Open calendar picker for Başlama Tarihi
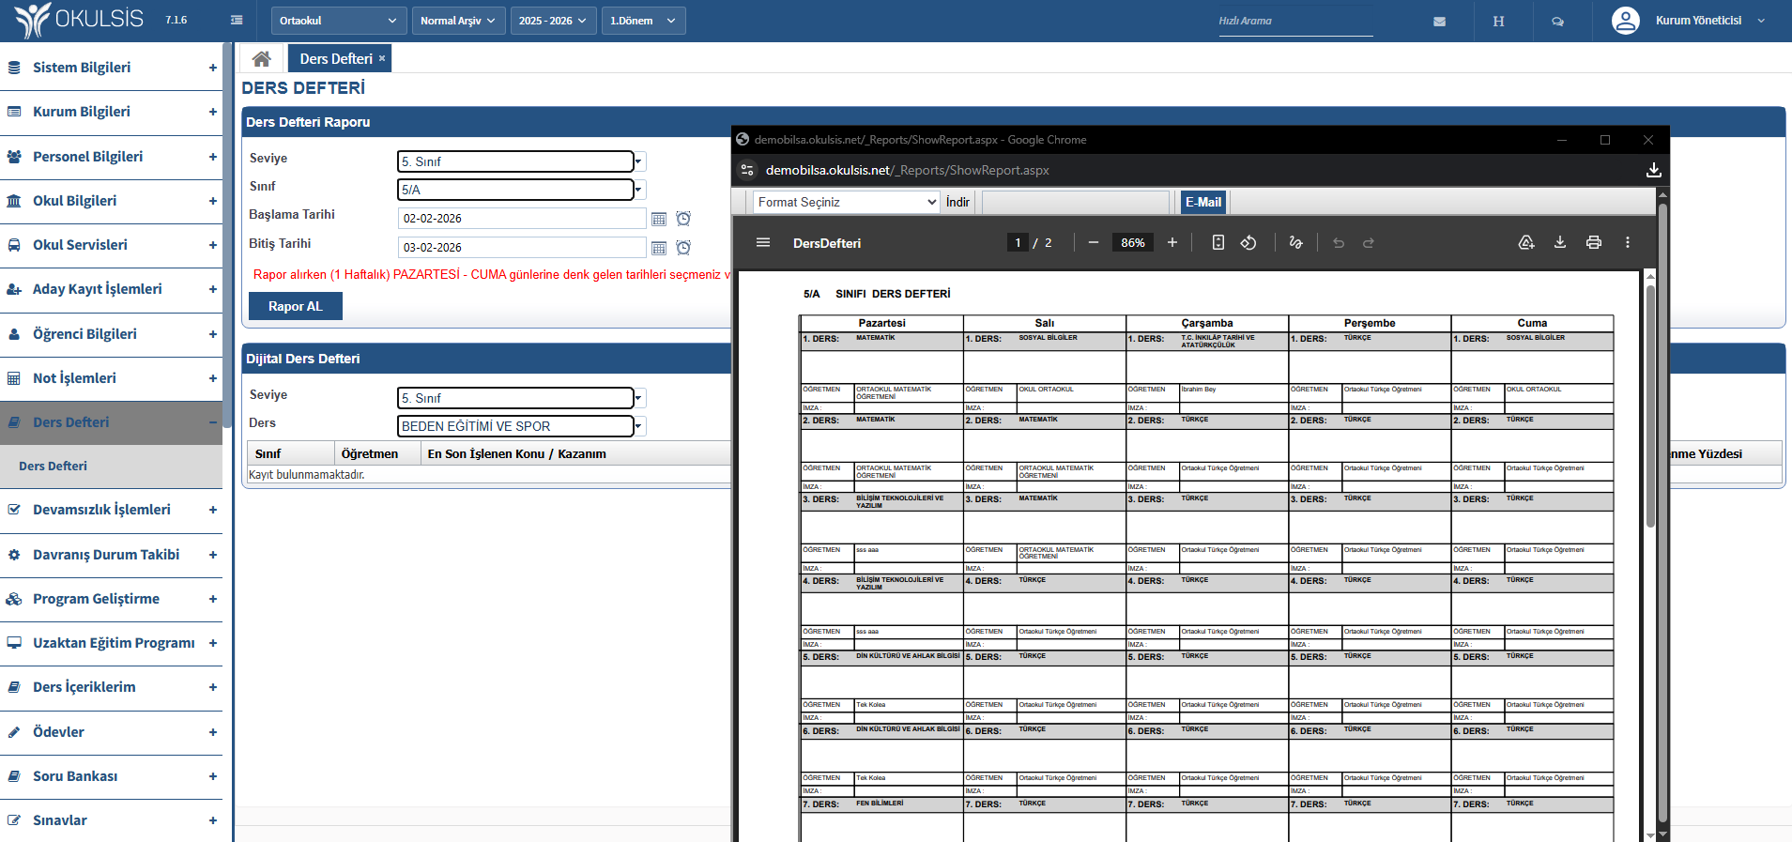This screenshot has width=1792, height=842. tap(659, 219)
